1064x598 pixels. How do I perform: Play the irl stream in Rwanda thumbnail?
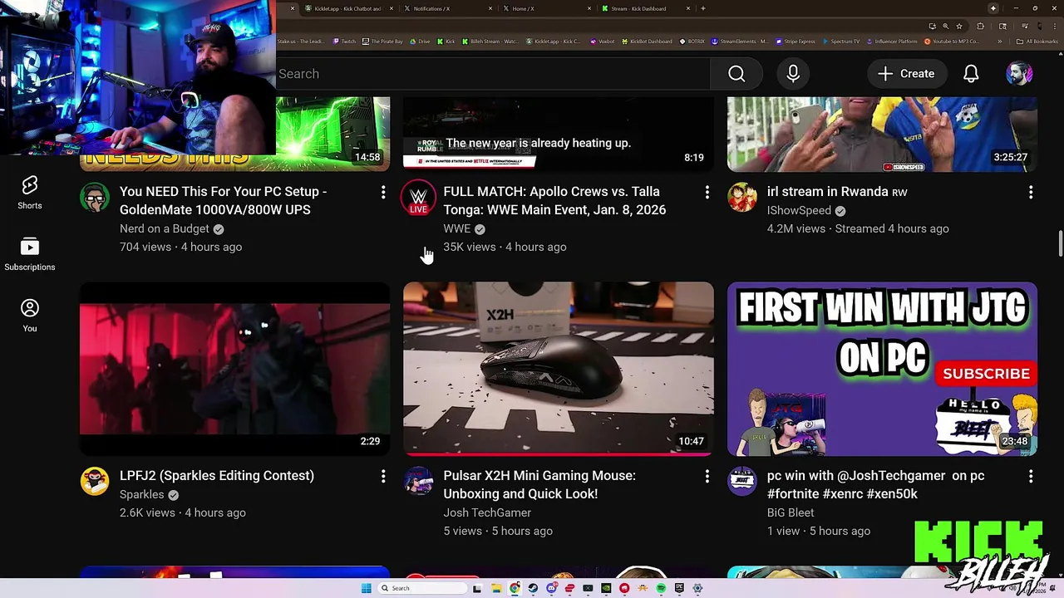883,135
